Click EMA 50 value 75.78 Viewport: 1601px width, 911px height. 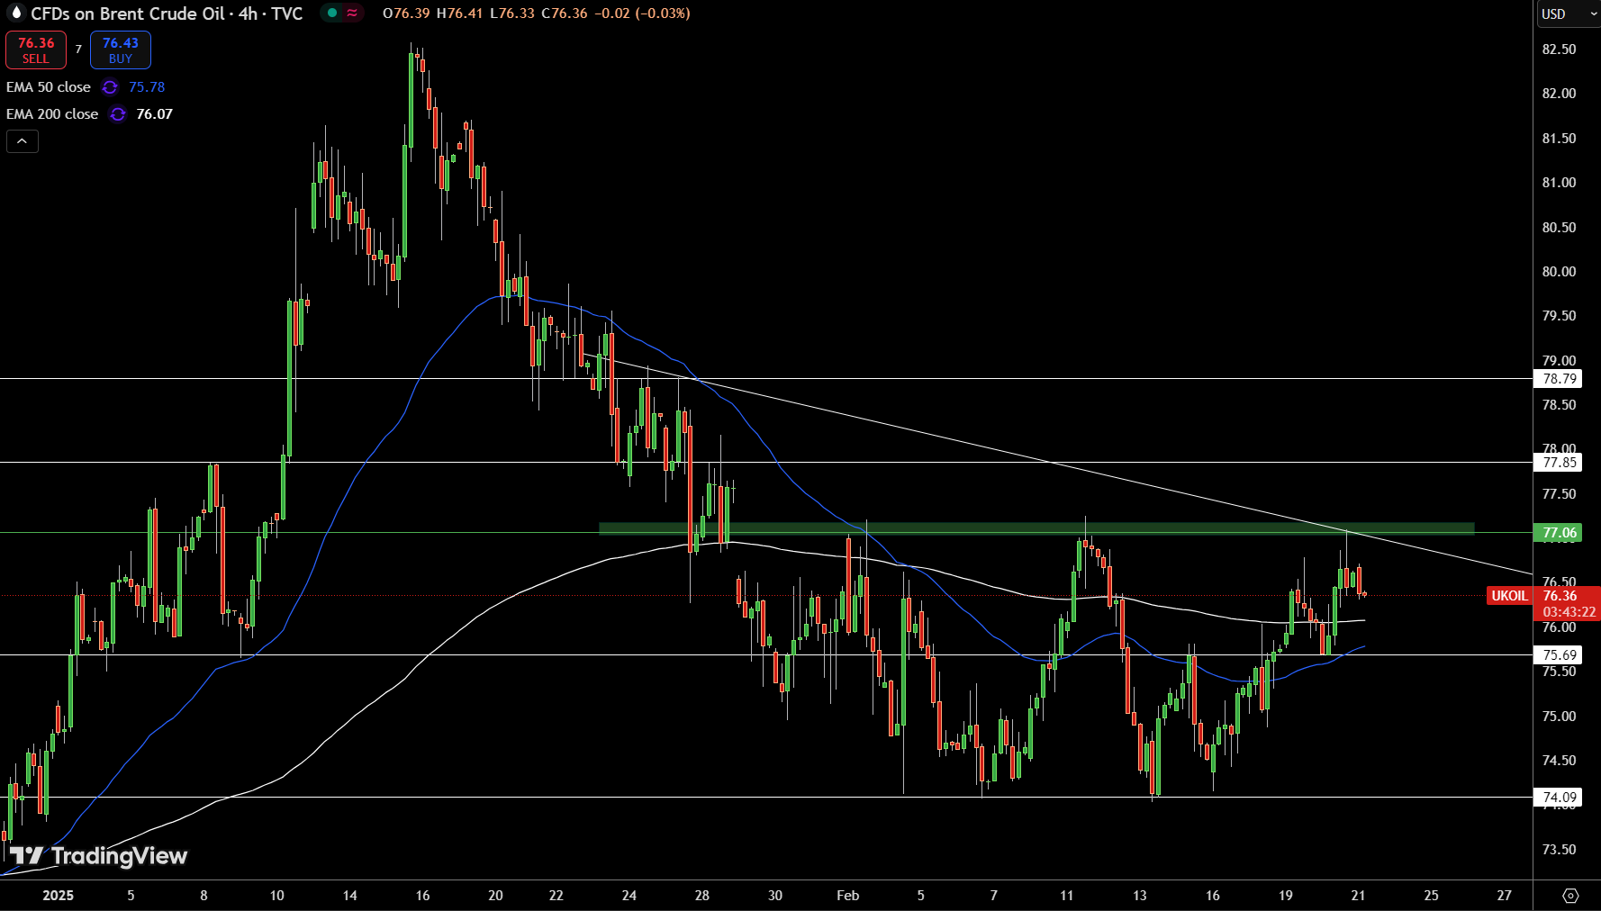tap(147, 87)
